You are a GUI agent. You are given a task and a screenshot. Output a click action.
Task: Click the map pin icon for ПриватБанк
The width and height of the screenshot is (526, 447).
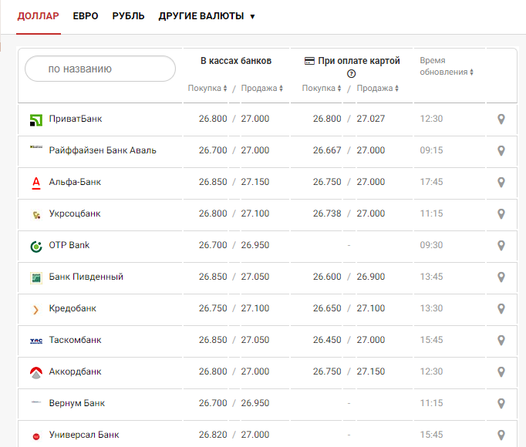click(501, 119)
